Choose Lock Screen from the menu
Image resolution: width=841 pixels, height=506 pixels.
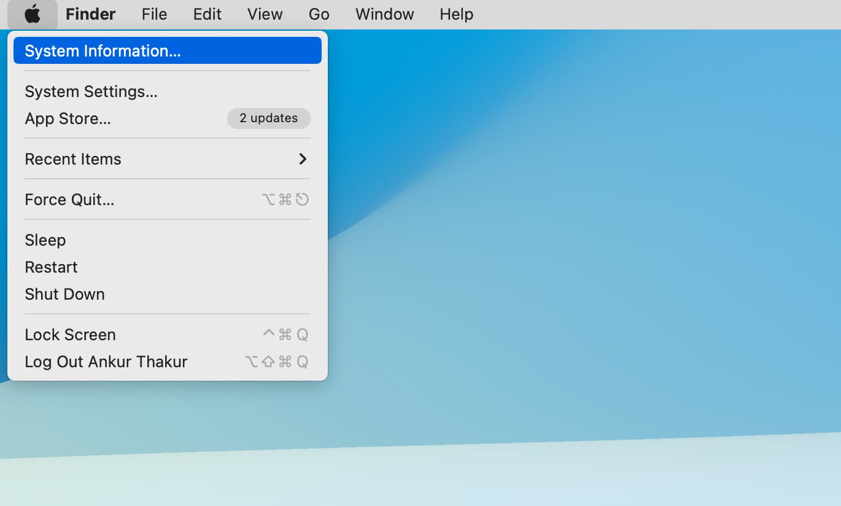[70, 335]
